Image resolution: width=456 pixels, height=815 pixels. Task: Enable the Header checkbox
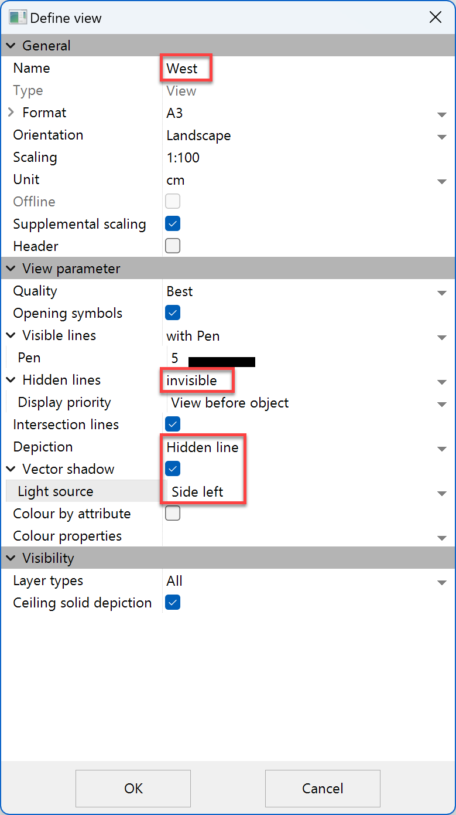173,246
